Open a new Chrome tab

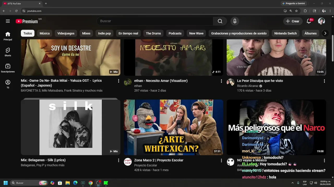pyautogui.click(x=46, y=4)
